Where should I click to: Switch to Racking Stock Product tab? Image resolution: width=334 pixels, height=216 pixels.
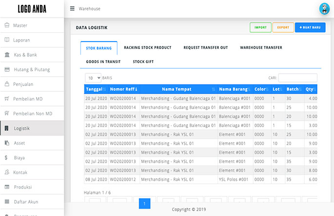[148, 47]
